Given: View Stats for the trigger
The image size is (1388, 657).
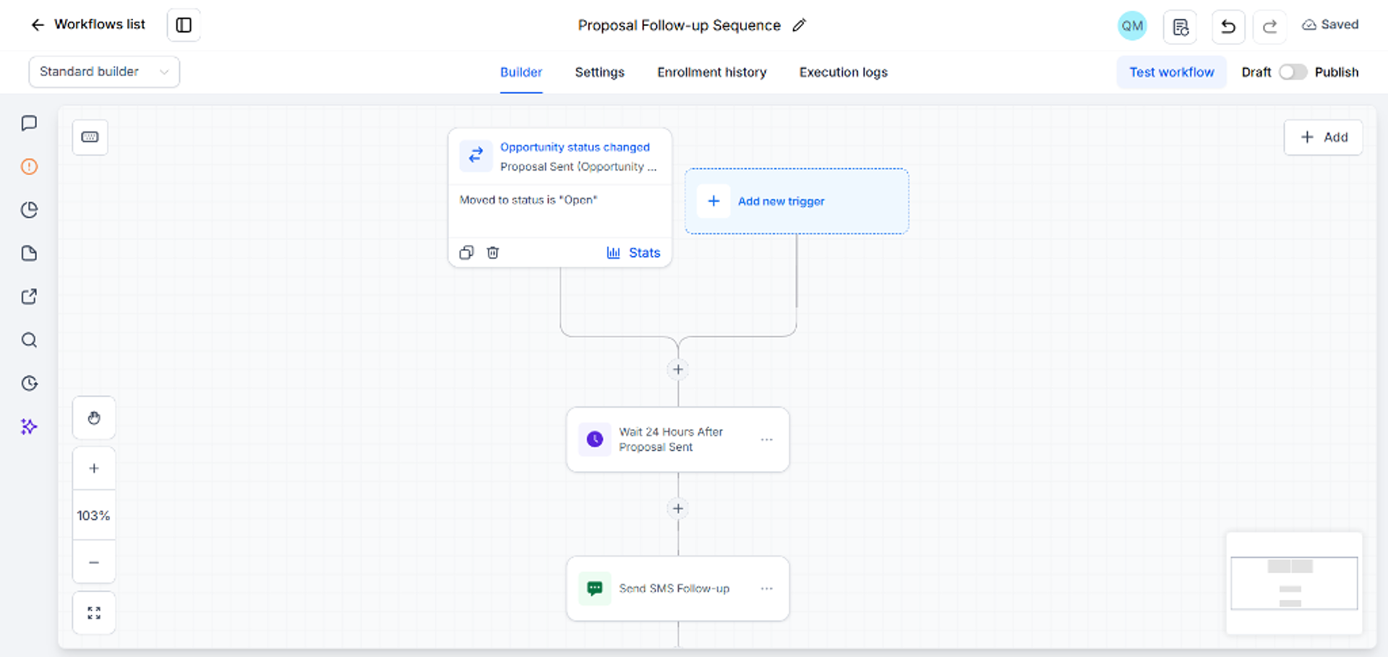Looking at the screenshot, I should [x=633, y=253].
